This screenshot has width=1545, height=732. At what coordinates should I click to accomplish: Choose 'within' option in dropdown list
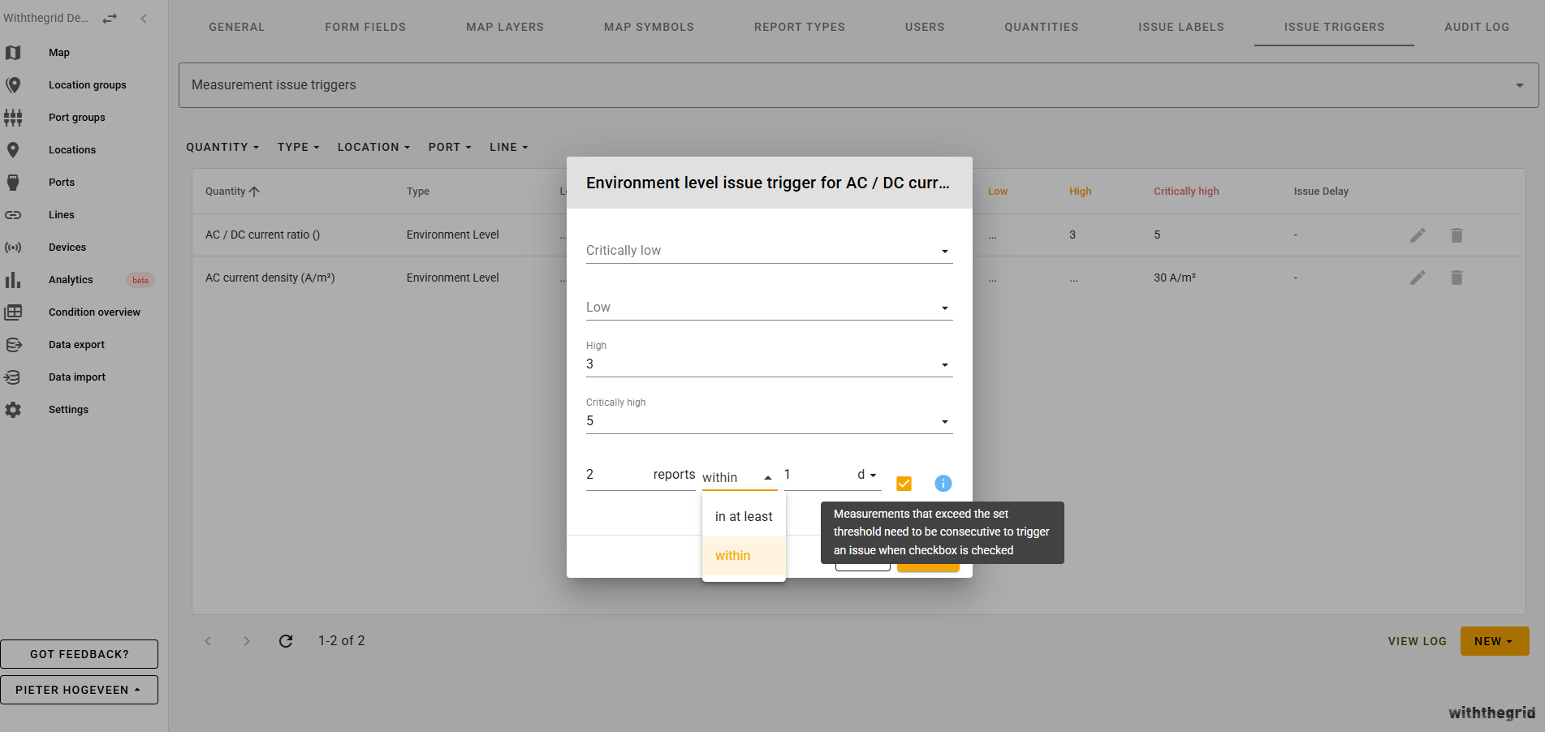[x=733, y=556]
